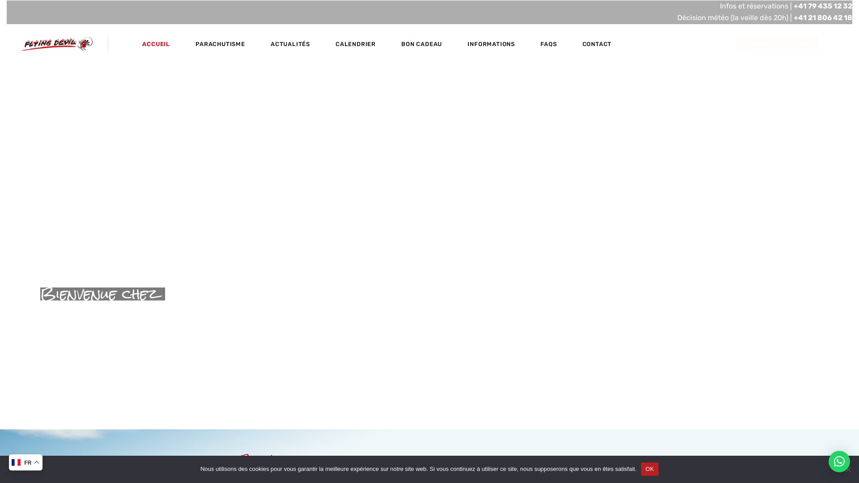Click the FR language label

click(28, 463)
